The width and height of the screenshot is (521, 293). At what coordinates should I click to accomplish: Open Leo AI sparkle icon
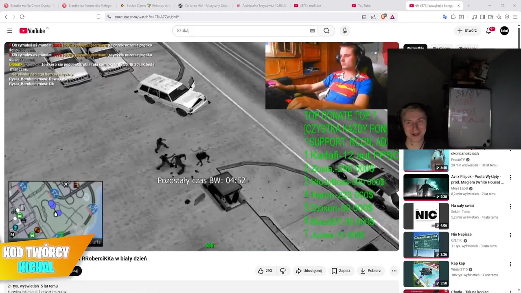pyautogui.click(x=499, y=17)
